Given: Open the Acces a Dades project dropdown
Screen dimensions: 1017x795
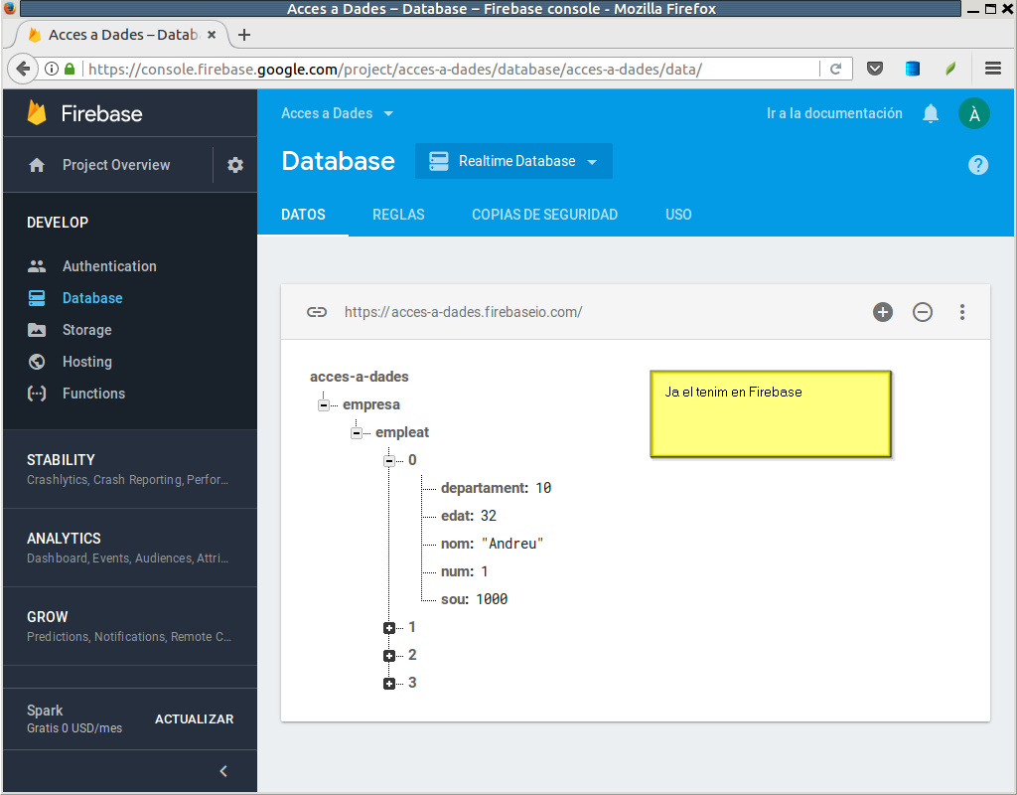Looking at the screenshot, I should pos(338,113).
